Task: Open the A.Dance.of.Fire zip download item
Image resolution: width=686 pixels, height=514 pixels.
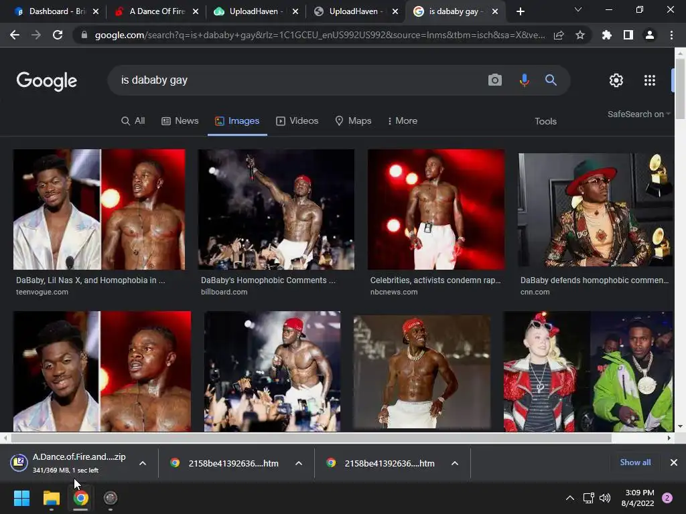Action: pos(70,463)
